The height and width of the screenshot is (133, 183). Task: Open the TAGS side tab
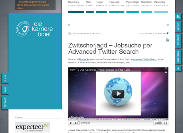tap(5, 89)
